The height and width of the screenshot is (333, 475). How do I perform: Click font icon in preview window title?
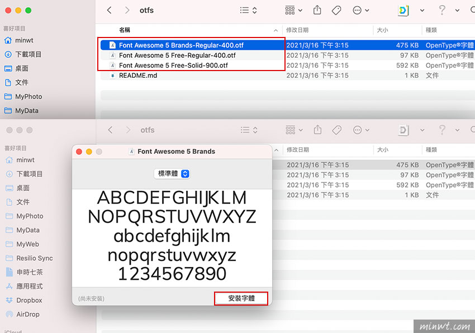[131, 151]
